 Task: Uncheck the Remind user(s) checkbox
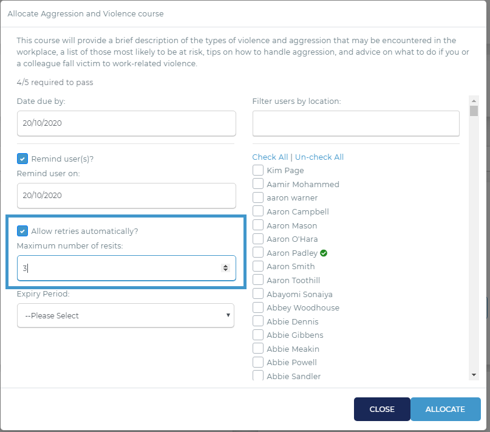coord(22,159)
